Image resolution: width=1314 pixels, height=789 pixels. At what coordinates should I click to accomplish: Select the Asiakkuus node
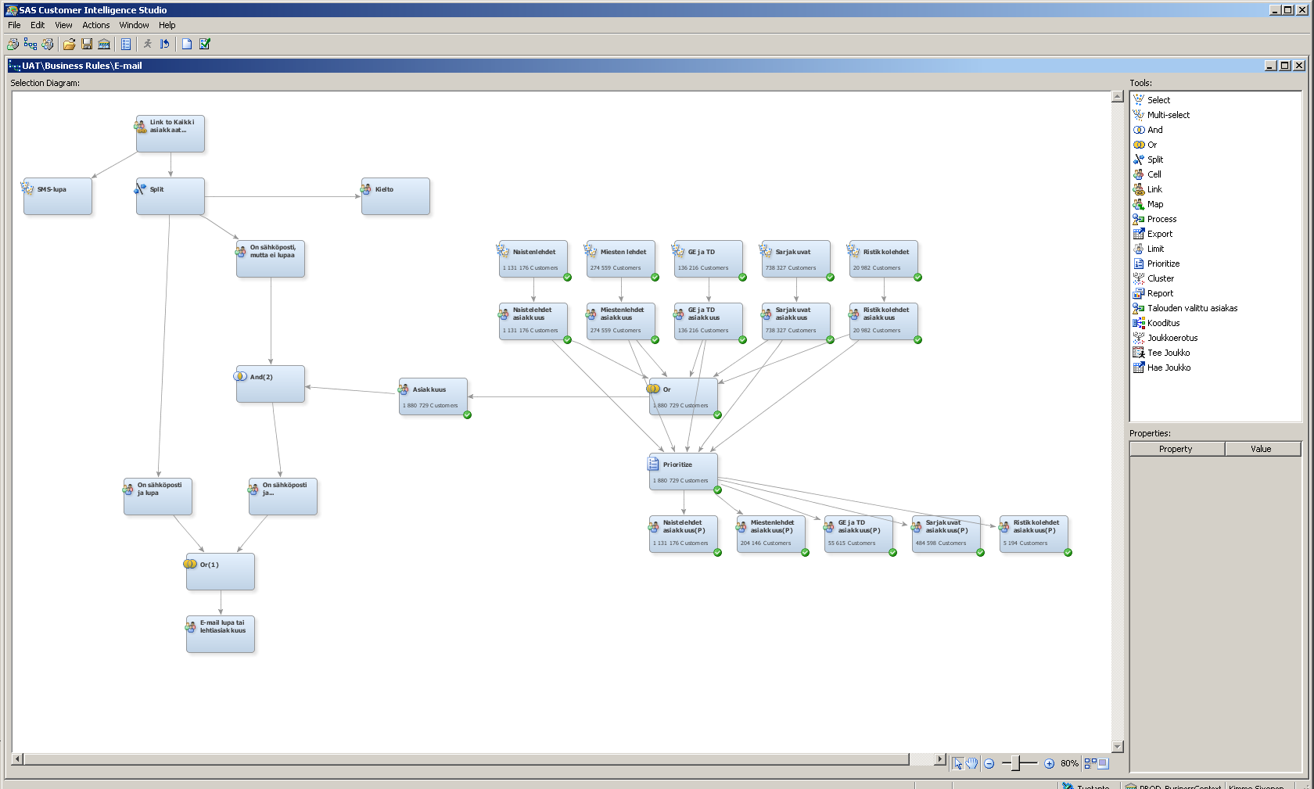pos(433,396)
